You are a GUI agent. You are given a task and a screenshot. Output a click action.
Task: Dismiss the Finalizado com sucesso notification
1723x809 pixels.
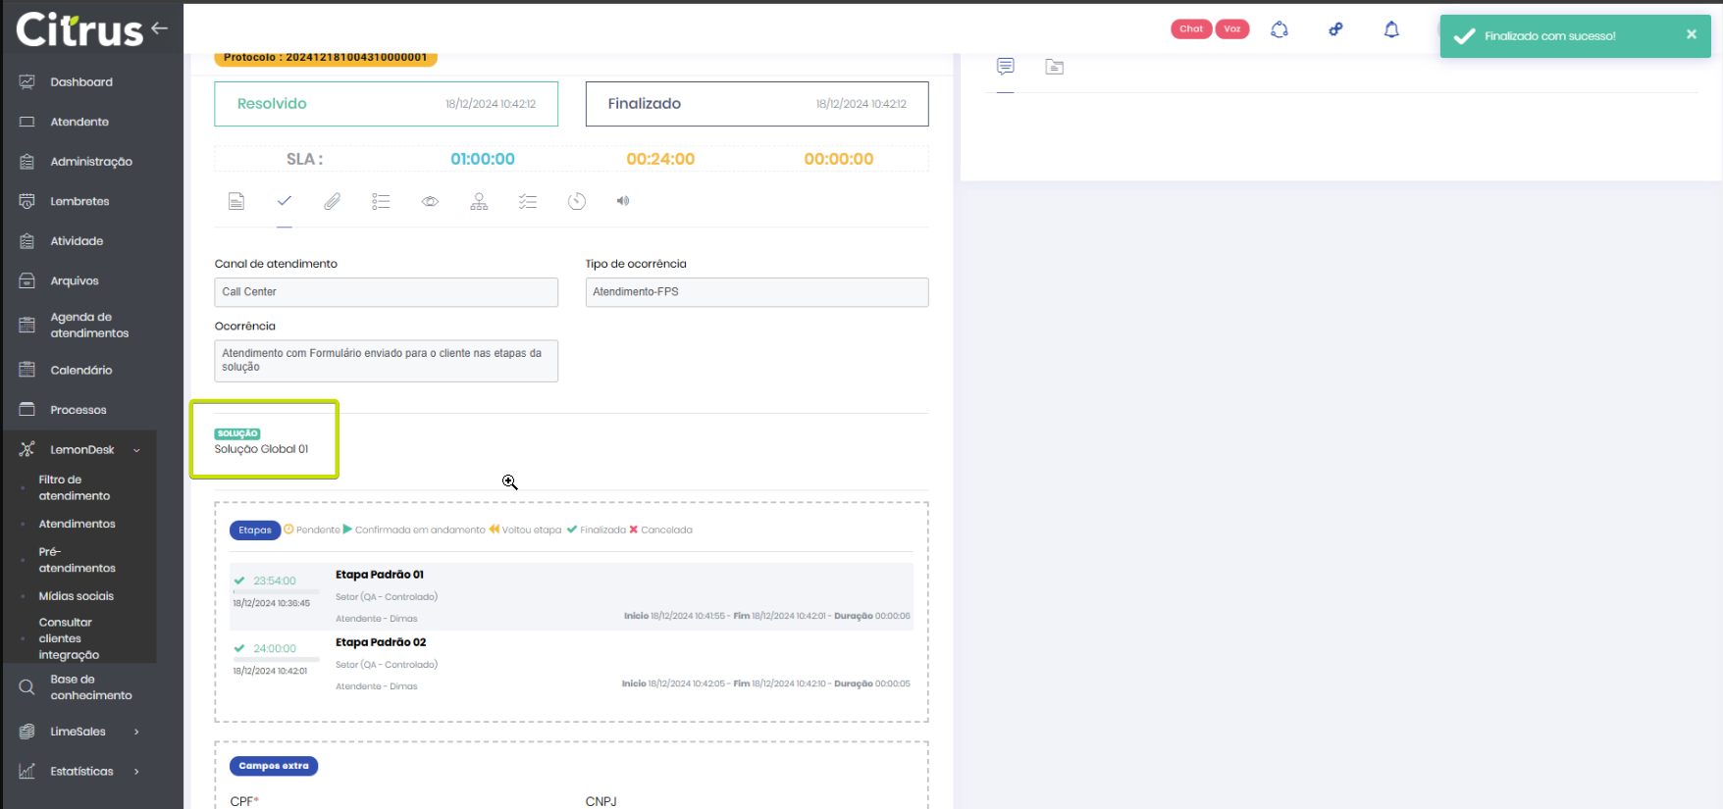click(x=1692, y=34)
